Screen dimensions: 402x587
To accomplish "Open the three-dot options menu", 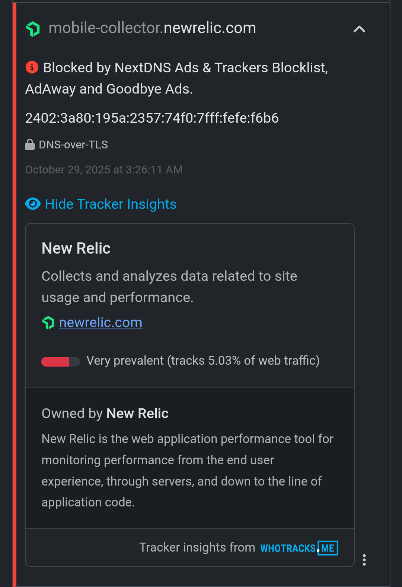I will point(364,560).
